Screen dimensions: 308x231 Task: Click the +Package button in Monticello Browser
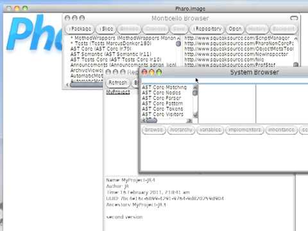(80, 29)
